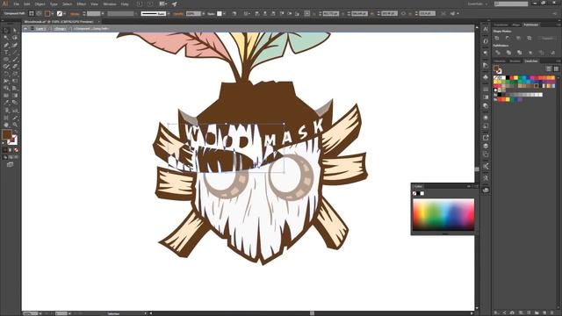562x316 pixels.
Task: Select the Ellipse shape tool
Action: [x=6, y=60]
